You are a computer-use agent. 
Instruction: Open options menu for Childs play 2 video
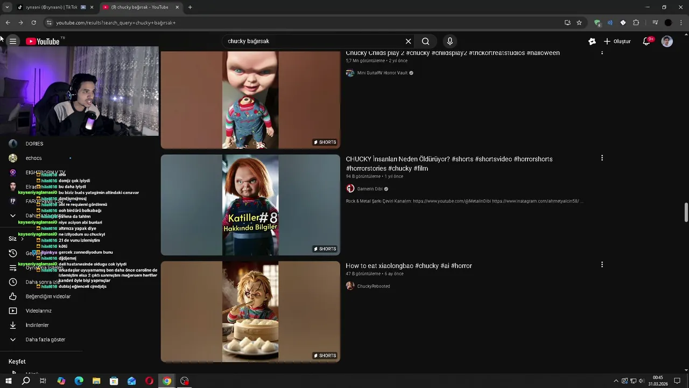602,52
